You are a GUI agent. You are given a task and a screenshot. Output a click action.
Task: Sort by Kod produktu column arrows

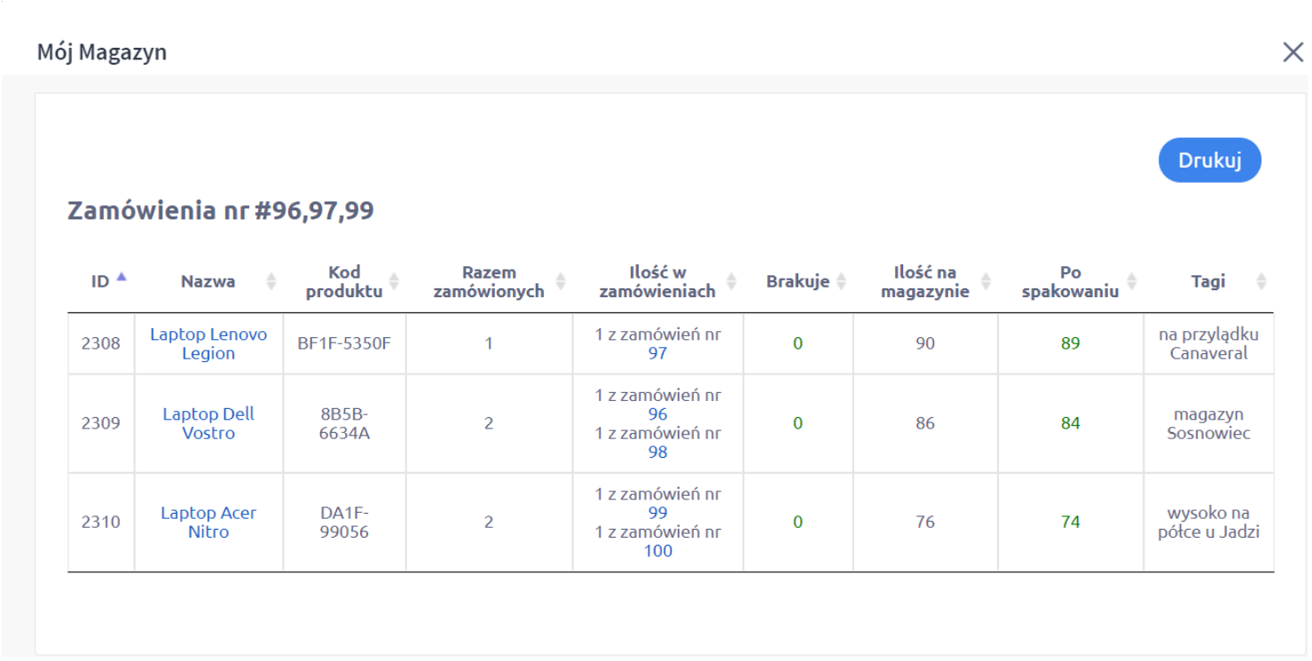tap(394, 281)
